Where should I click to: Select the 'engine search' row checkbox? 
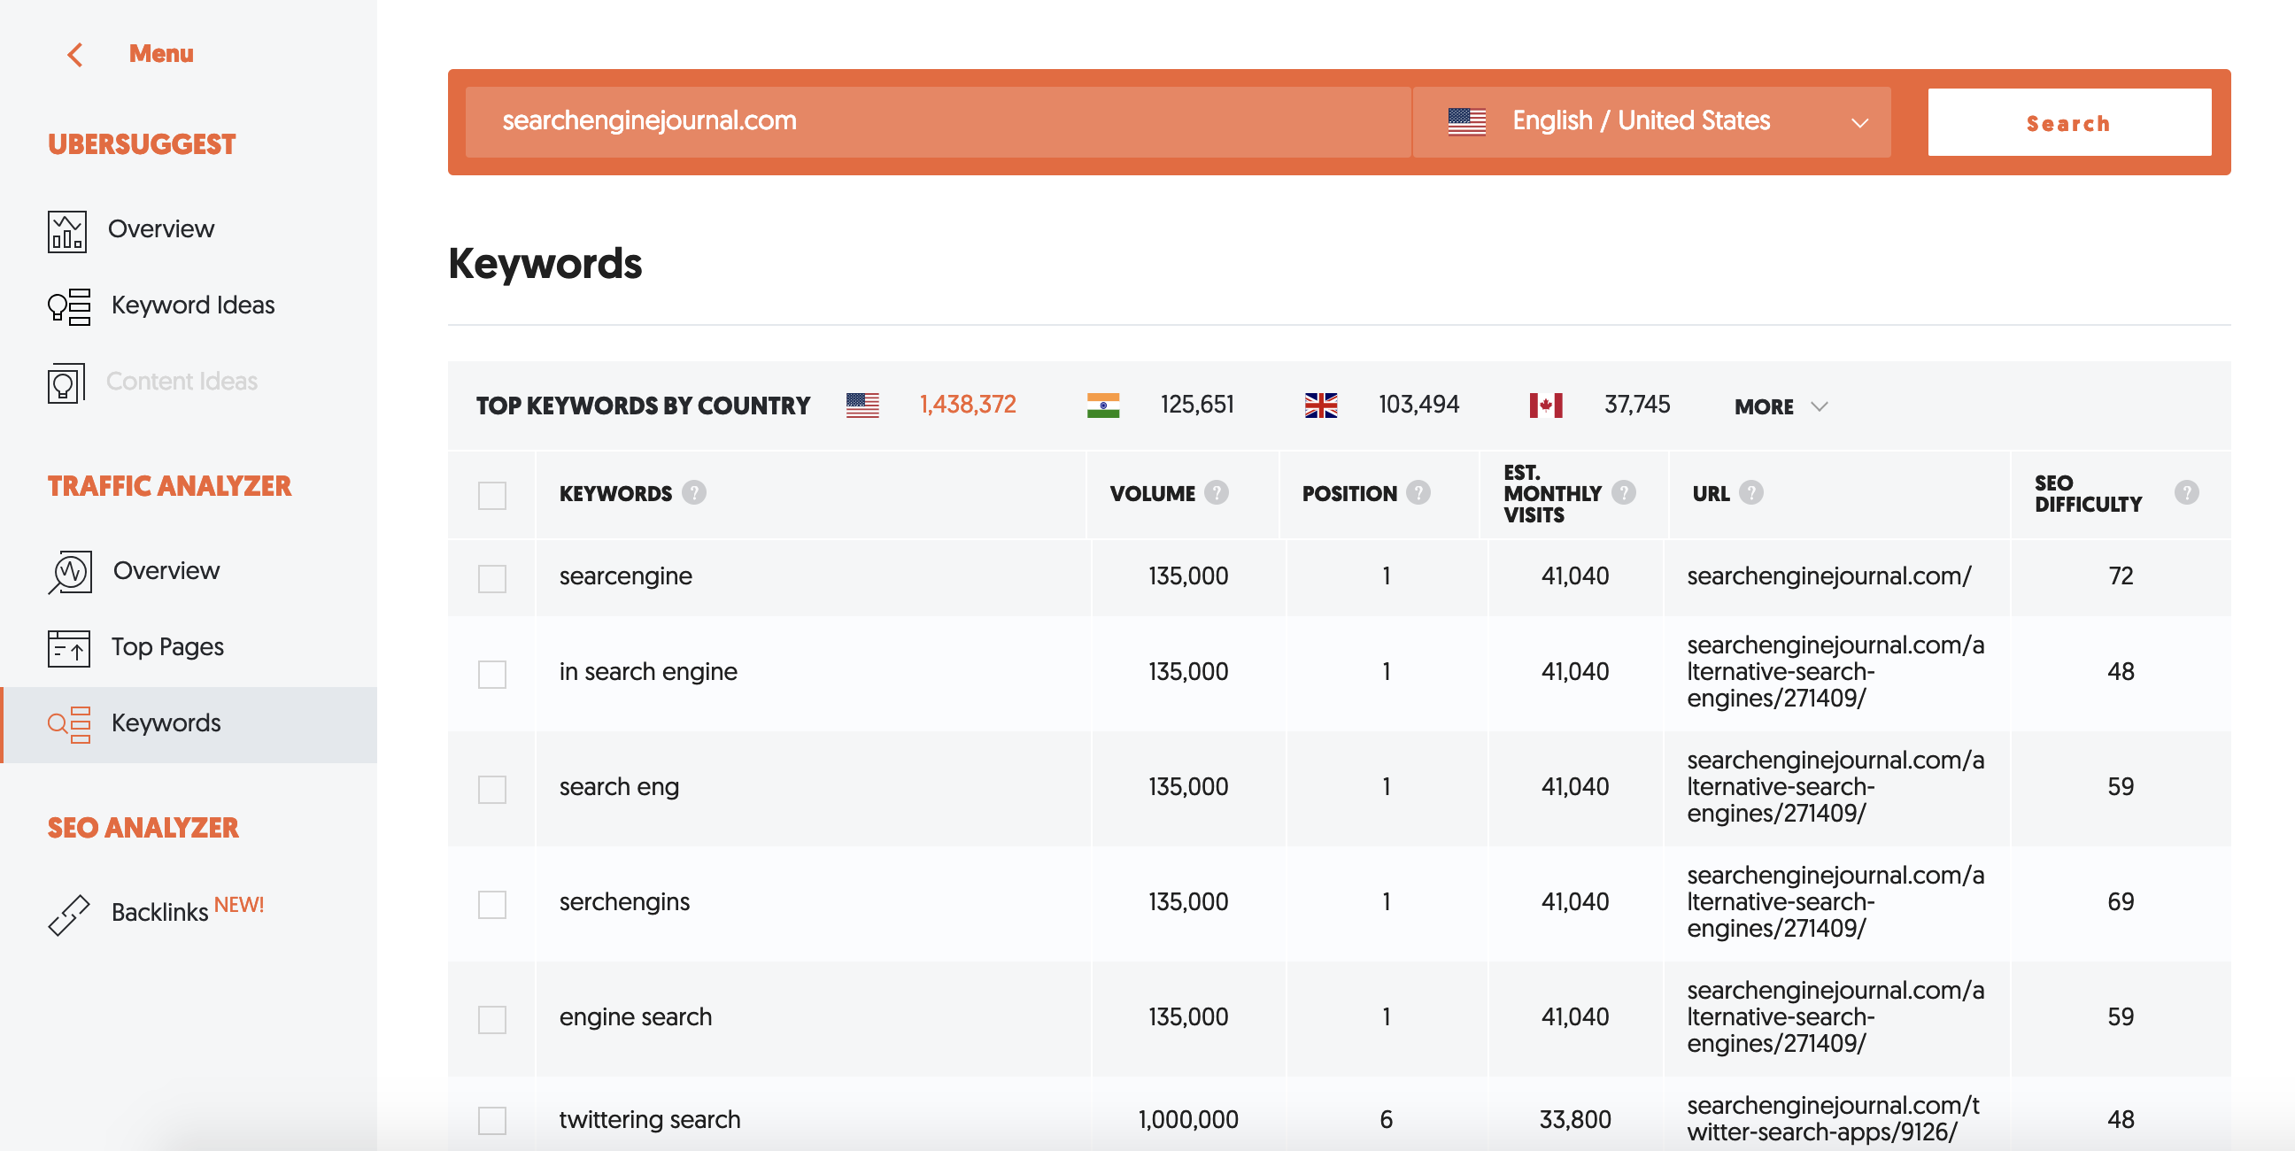pyautogui.click(x=491, y=1019)
